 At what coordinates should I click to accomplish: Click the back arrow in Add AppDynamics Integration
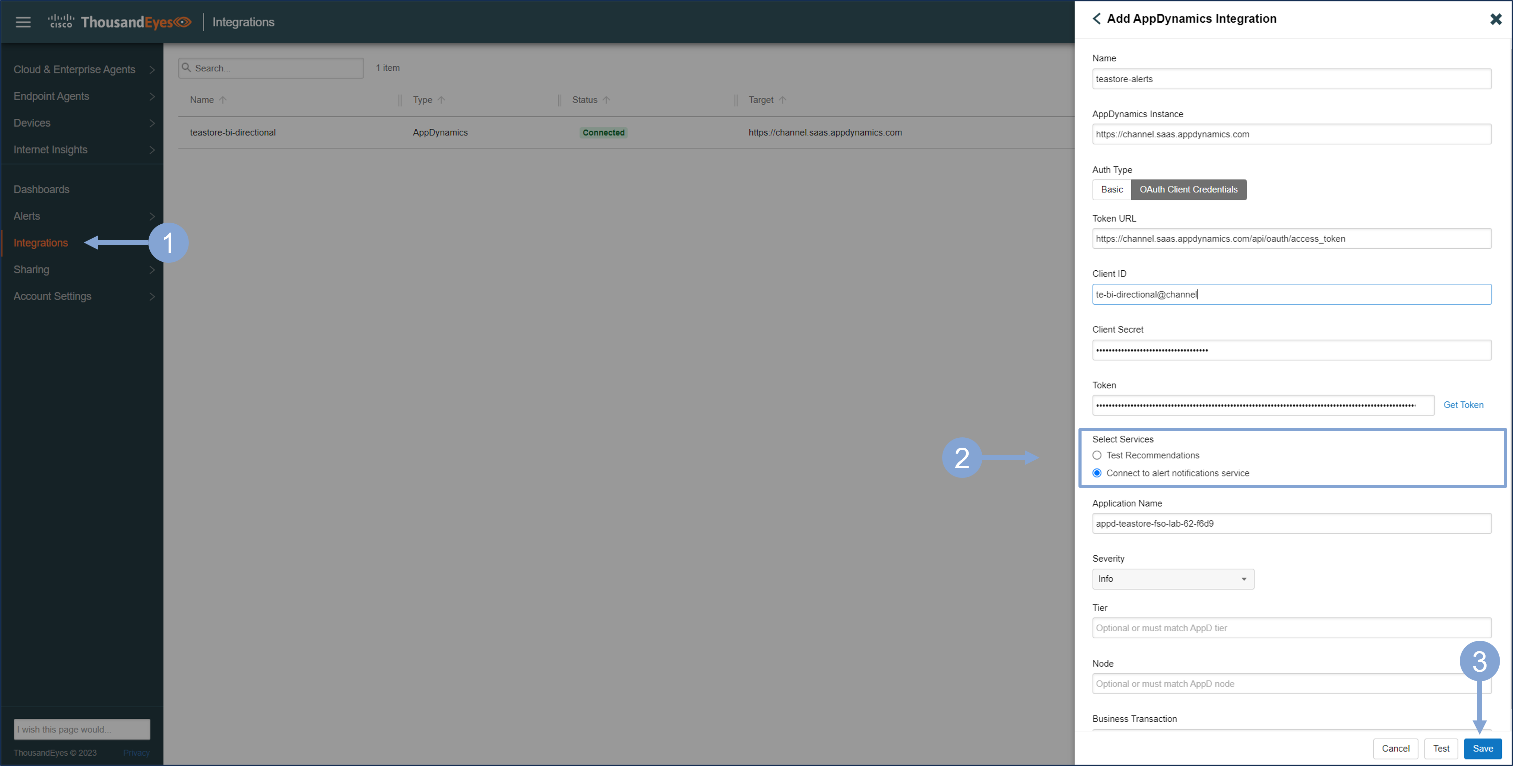tap(1096, 19)
